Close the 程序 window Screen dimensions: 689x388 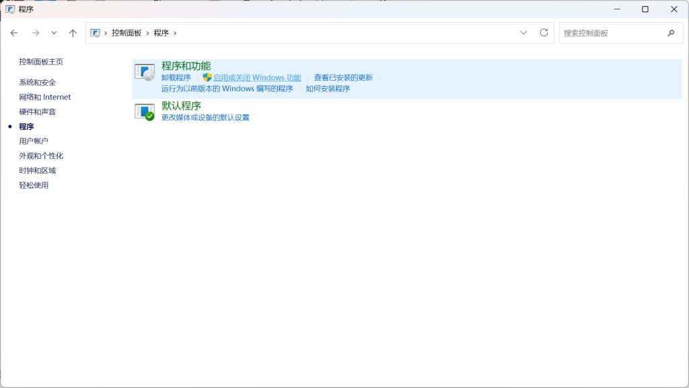coord(674,9)
